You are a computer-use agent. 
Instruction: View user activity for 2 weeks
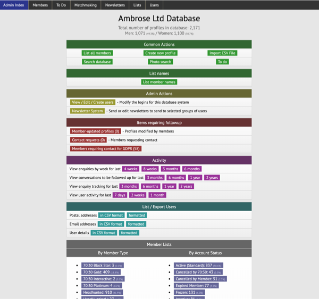click(x=138, y=195)
